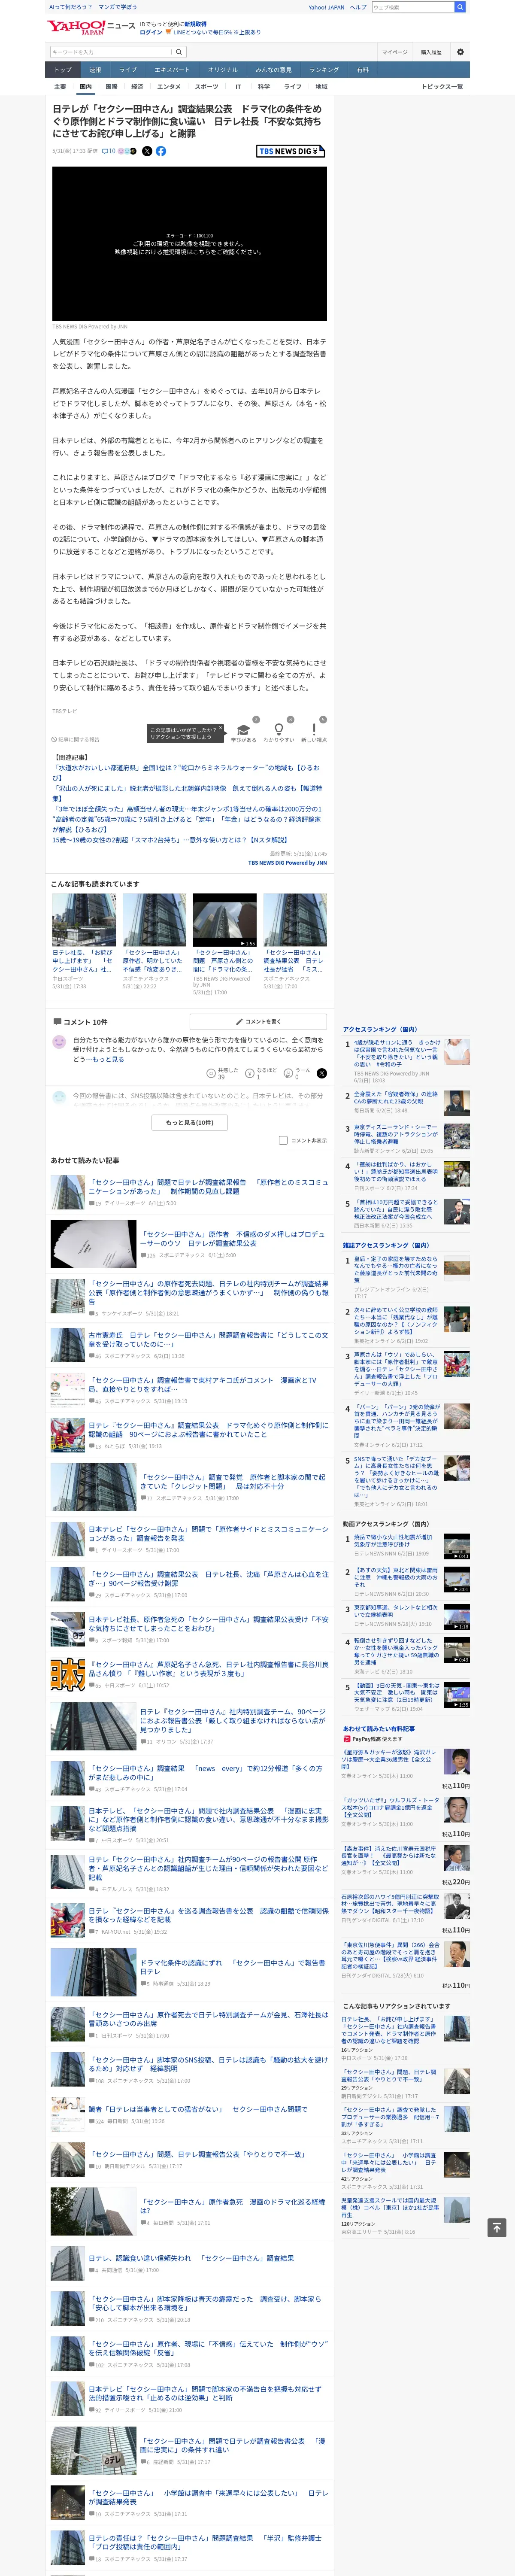515x2576 pixels.
Task: Open the 速報 navigation tab
Action: pos(95,70)
